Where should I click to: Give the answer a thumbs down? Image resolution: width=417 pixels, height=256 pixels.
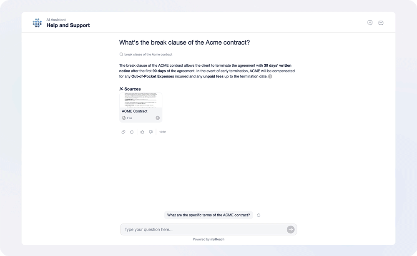point(151,132)
